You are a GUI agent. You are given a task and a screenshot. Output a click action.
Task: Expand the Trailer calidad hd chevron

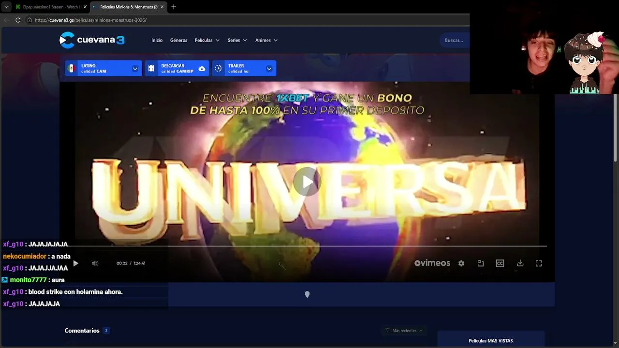coord(269,69)
